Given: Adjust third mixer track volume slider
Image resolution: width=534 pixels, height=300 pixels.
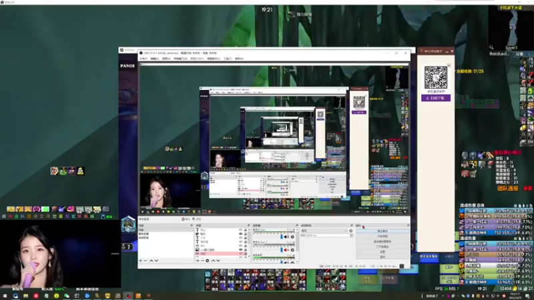Looking at the screenshot, I should [x=282, y=262].
